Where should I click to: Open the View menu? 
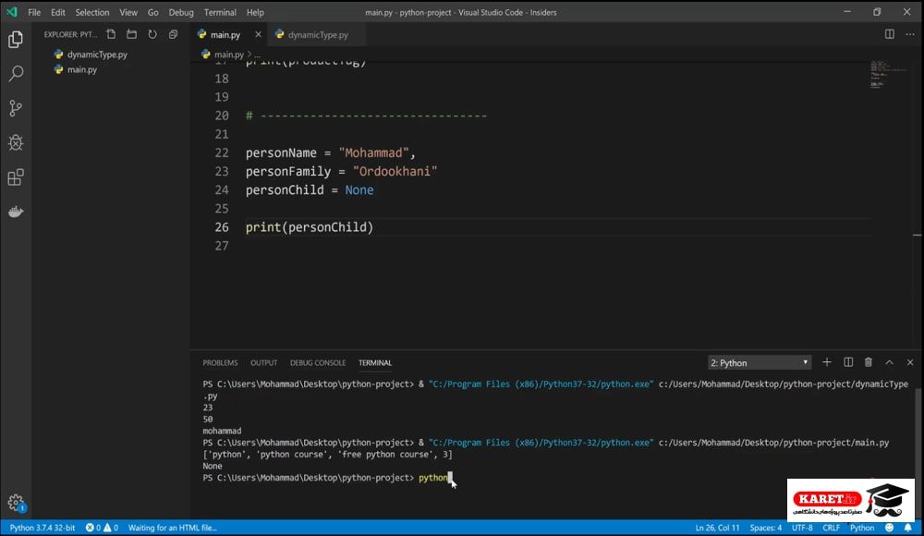coord(128,12)
